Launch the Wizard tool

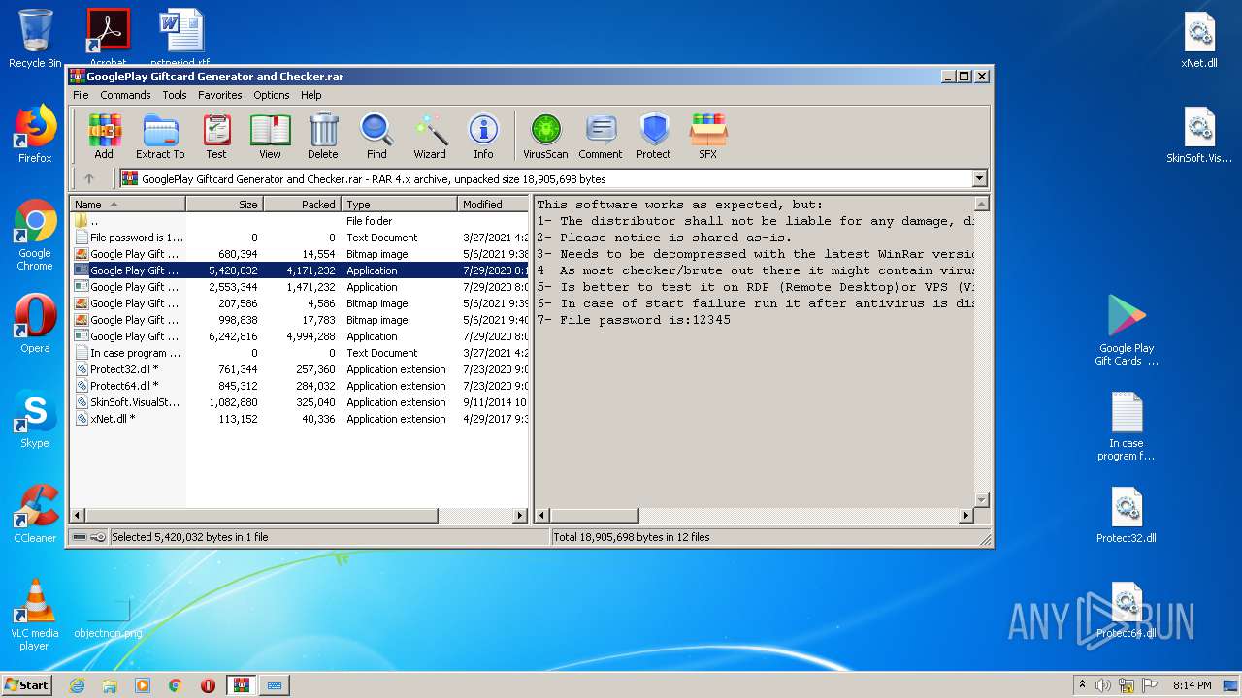click(430, 136)
